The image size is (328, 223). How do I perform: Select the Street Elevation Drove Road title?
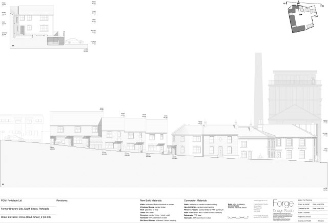[26, 217]
